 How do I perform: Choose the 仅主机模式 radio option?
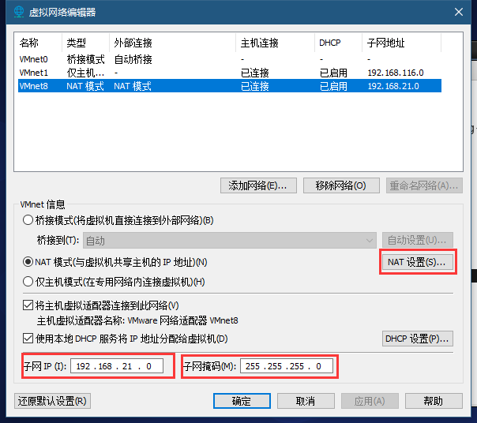(x=29, y=282)
